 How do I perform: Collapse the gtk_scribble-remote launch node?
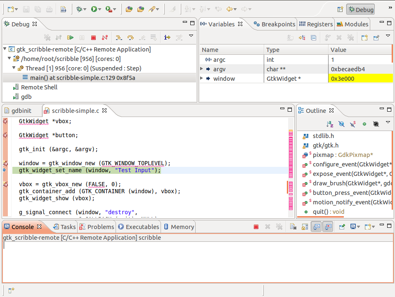tap(5, 49)
